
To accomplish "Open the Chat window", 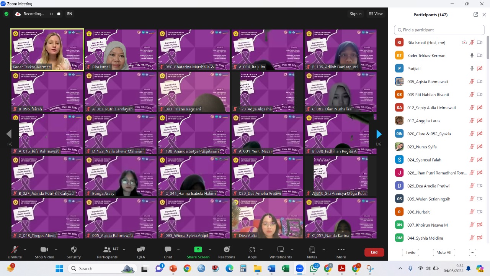I will [x=168, y=250].
